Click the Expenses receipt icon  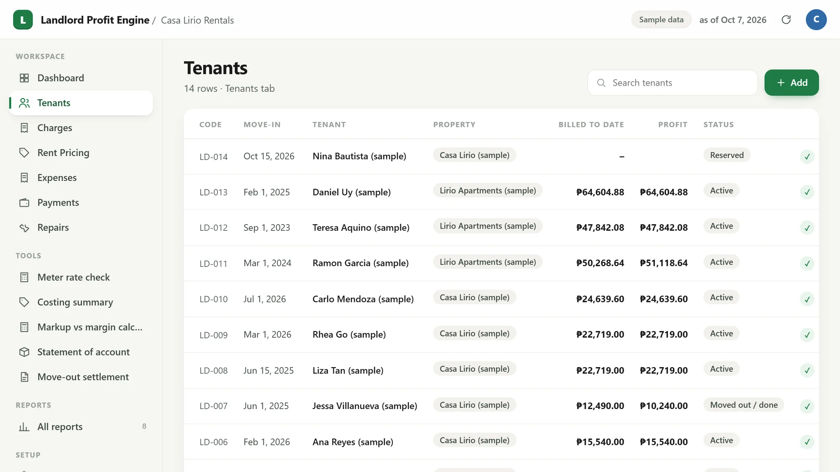[24, 177]
